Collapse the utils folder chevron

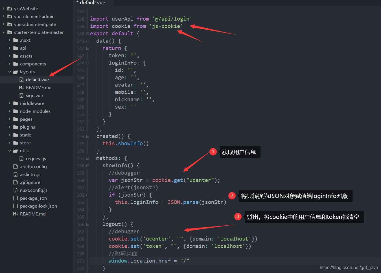pos(9,151)
